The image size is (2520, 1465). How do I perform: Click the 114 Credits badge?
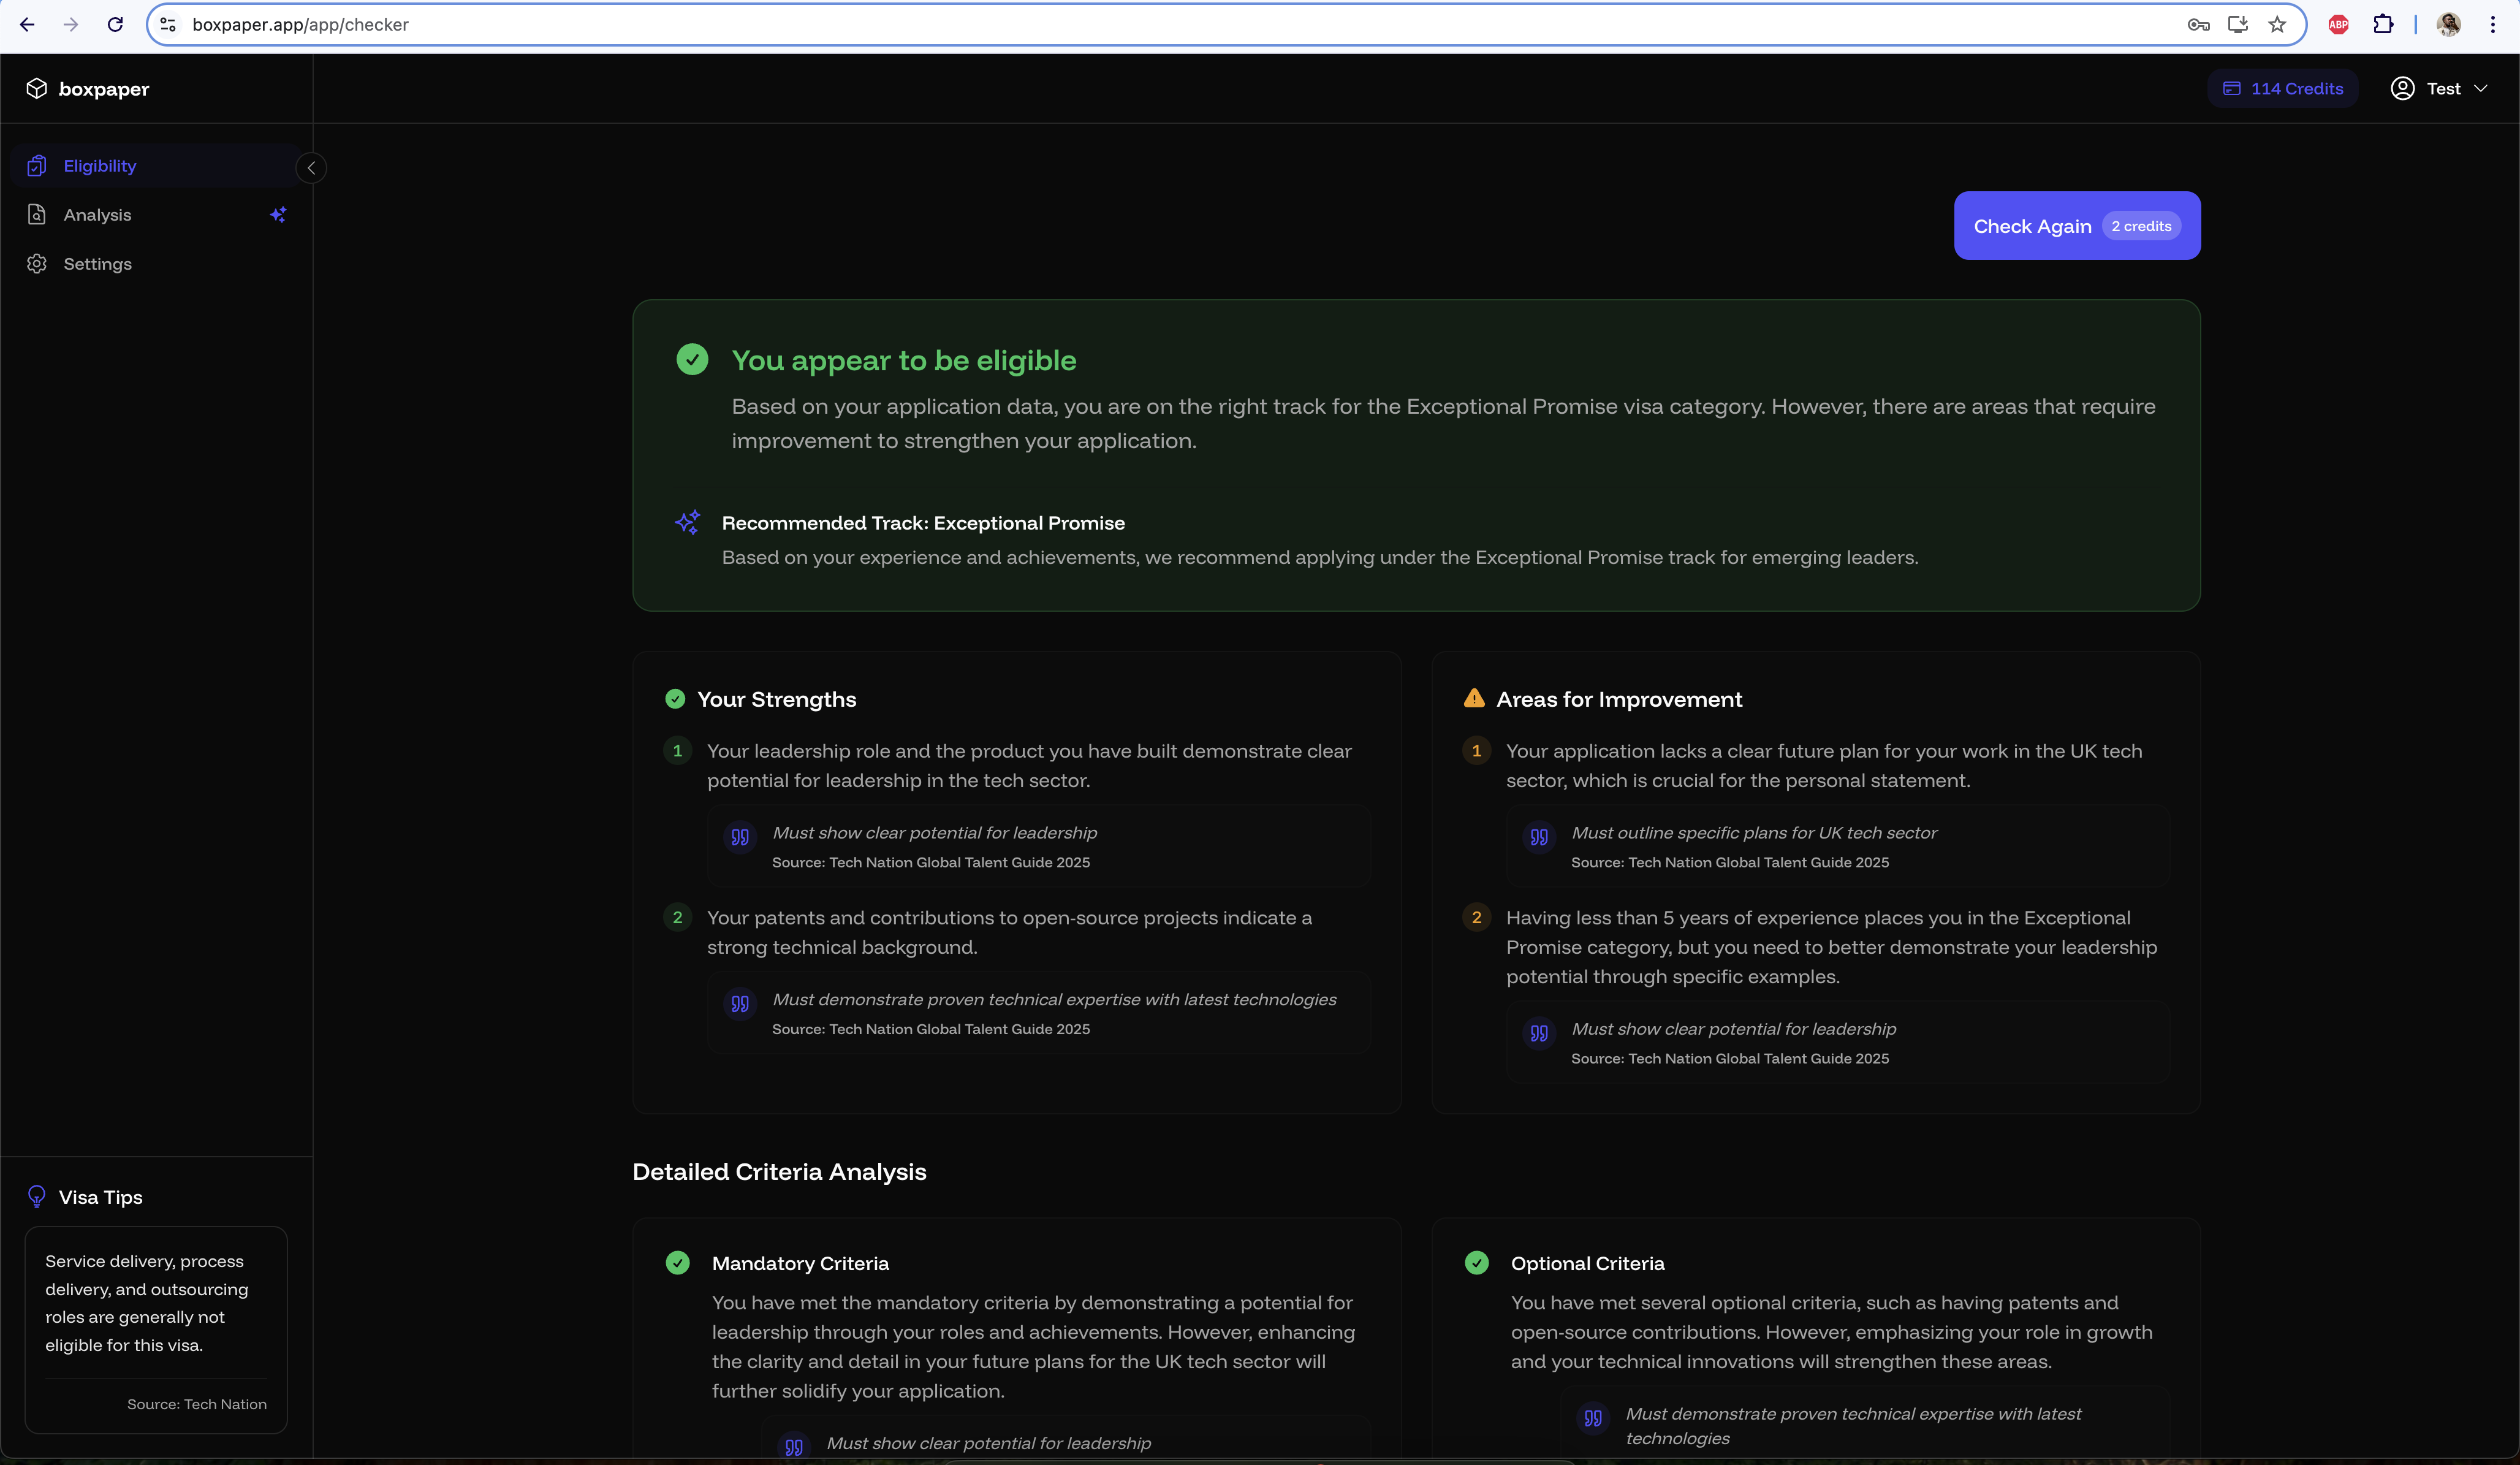2283,89
